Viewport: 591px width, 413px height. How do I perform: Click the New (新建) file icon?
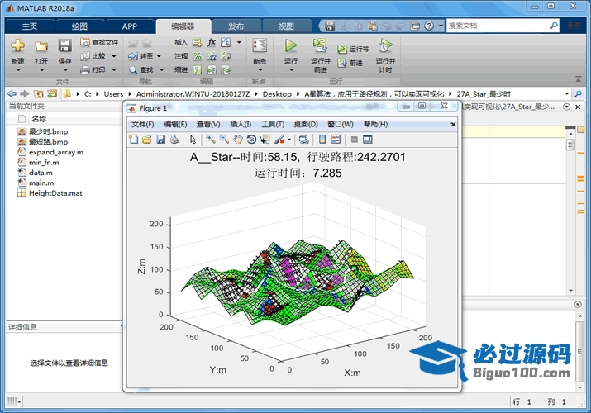(17, 46)
